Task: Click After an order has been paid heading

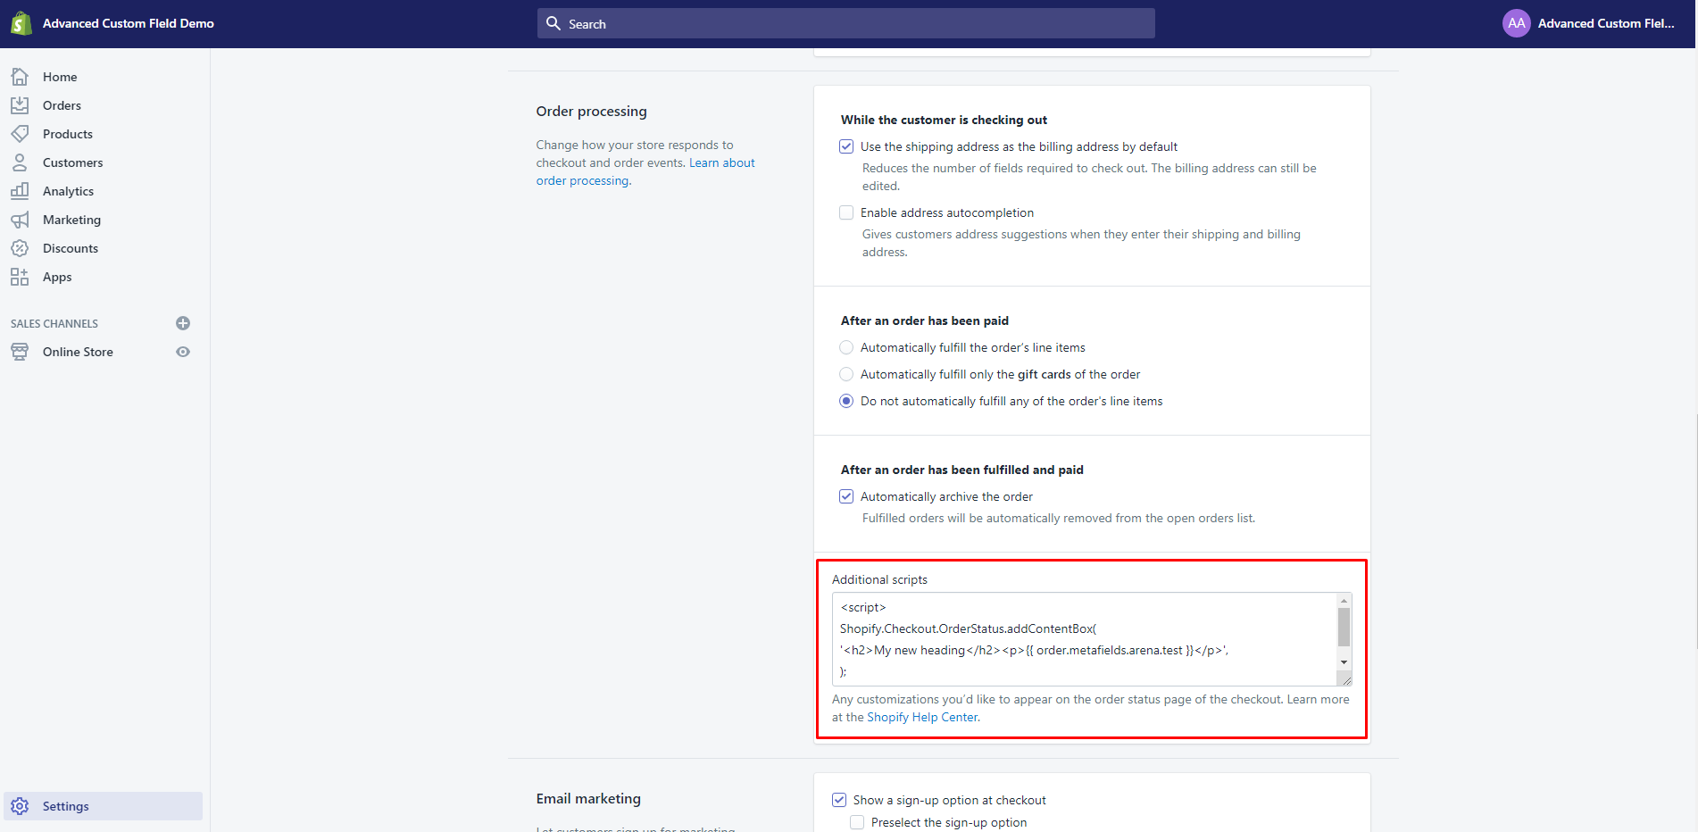Action: (x=925, y=320)
